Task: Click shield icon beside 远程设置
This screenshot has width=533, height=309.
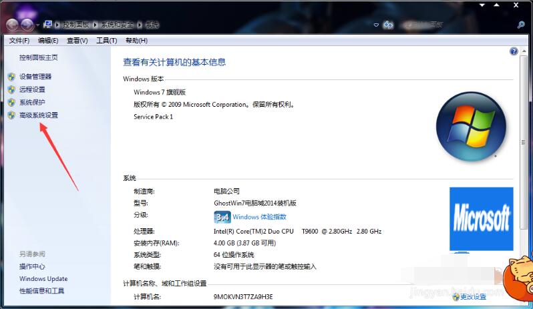Action: (11, 89)
